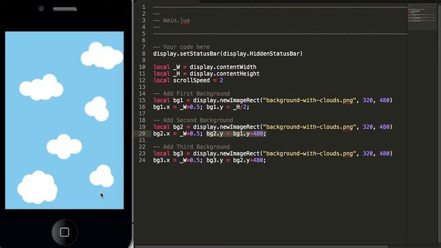Viewport: 441px width, 248px height.
Task: Click 'bg2.y' in the highlighted line 20
Action: coord(214,134)
